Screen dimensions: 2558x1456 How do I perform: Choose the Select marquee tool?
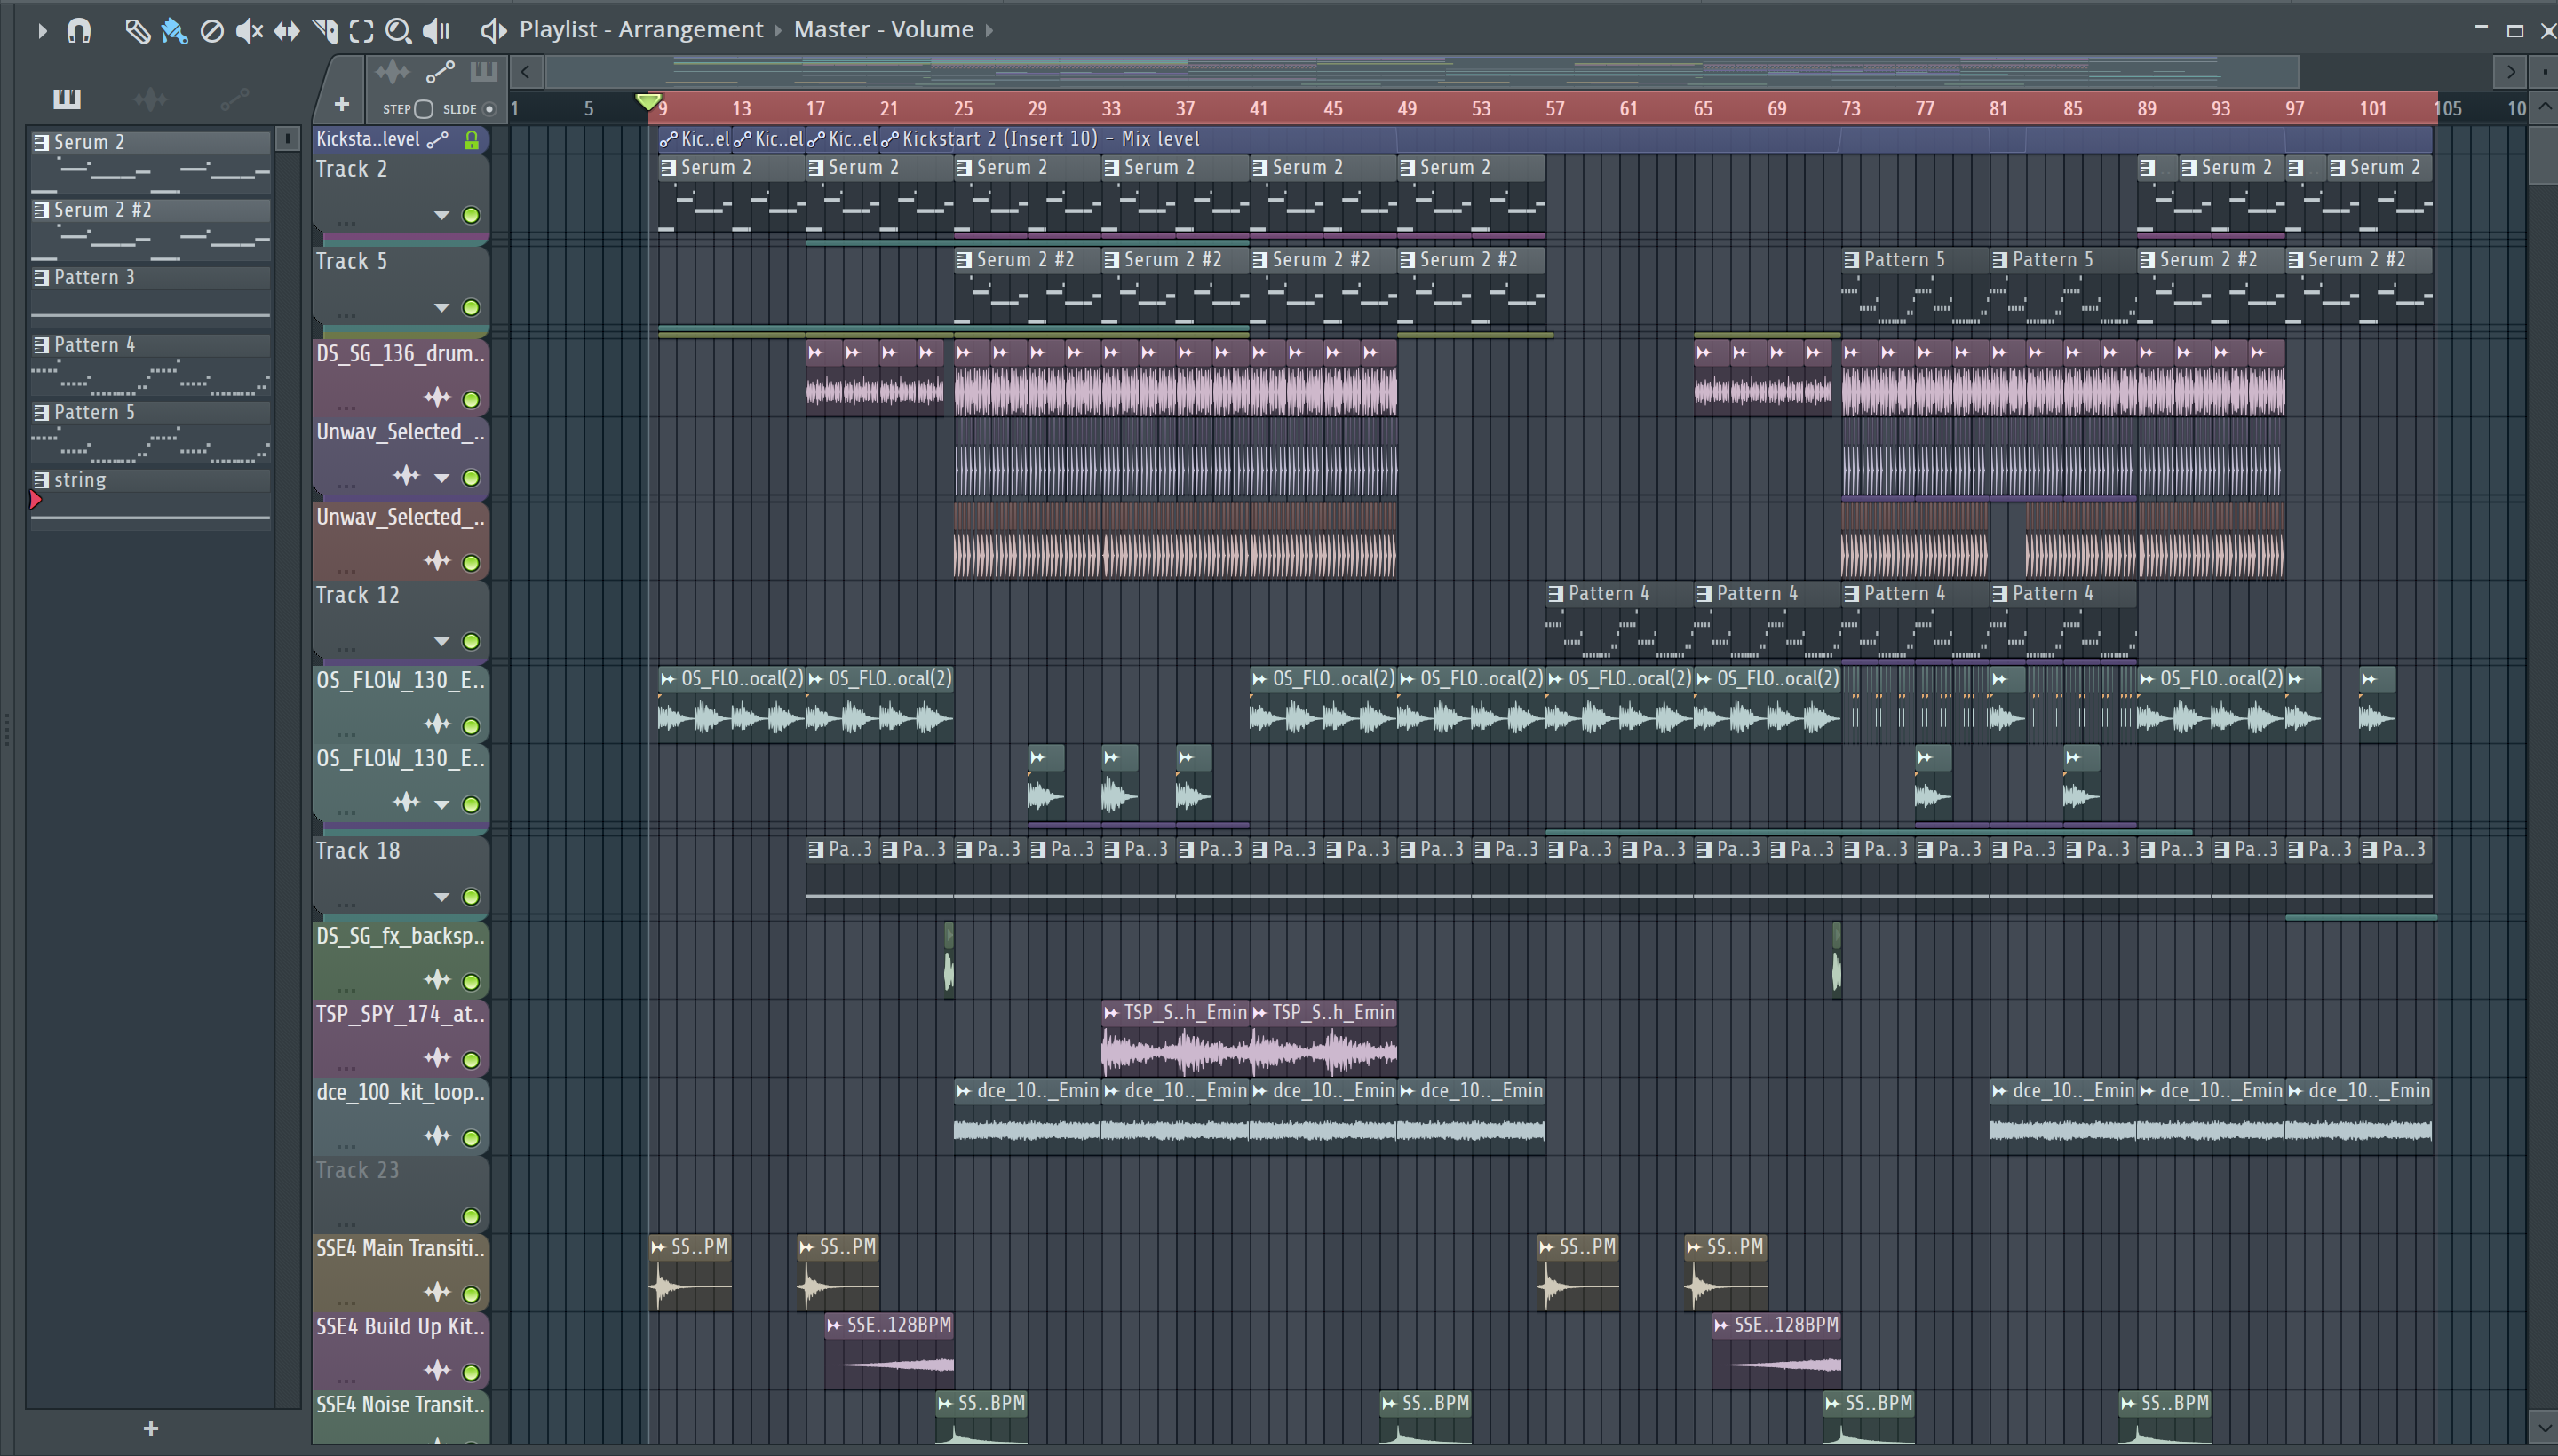click(x=361, y=31)
